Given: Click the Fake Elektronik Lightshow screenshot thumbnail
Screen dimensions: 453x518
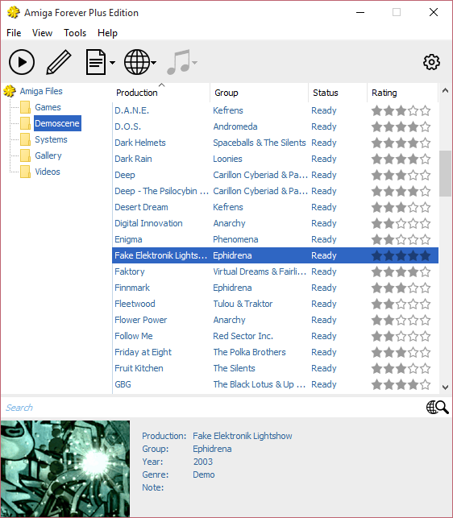Looking at the screenshot, I should point(65,468).
